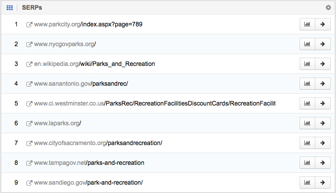Follow the www.sanantonio.gov/parksandrec link
The height and width of the screenshot is (193, 336).
[80, 84]
